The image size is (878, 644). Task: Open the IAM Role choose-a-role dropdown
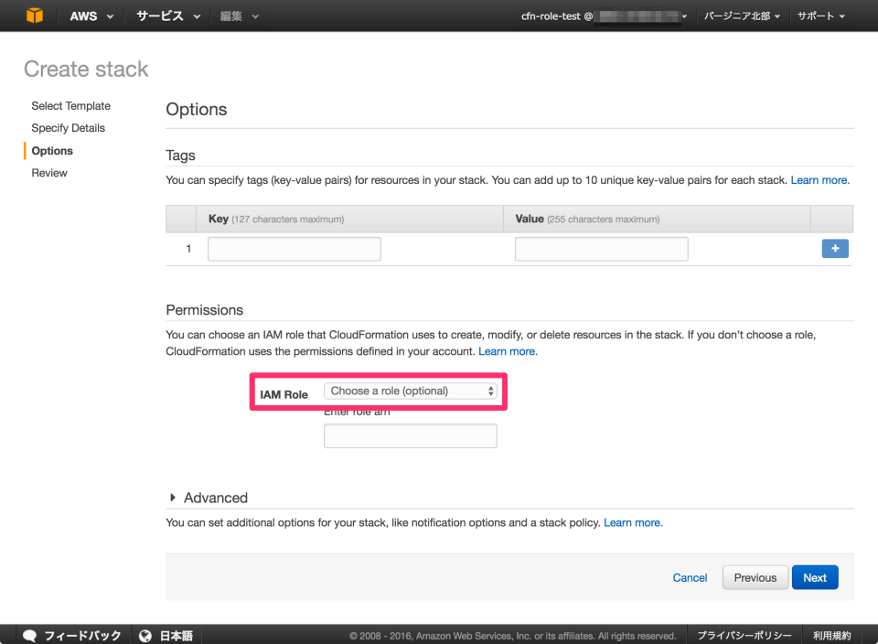point(410,390)
